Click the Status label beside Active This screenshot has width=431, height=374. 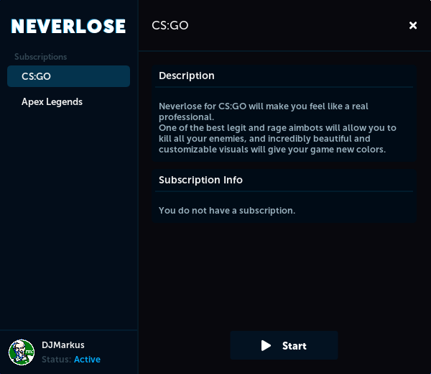pos(56,359)
